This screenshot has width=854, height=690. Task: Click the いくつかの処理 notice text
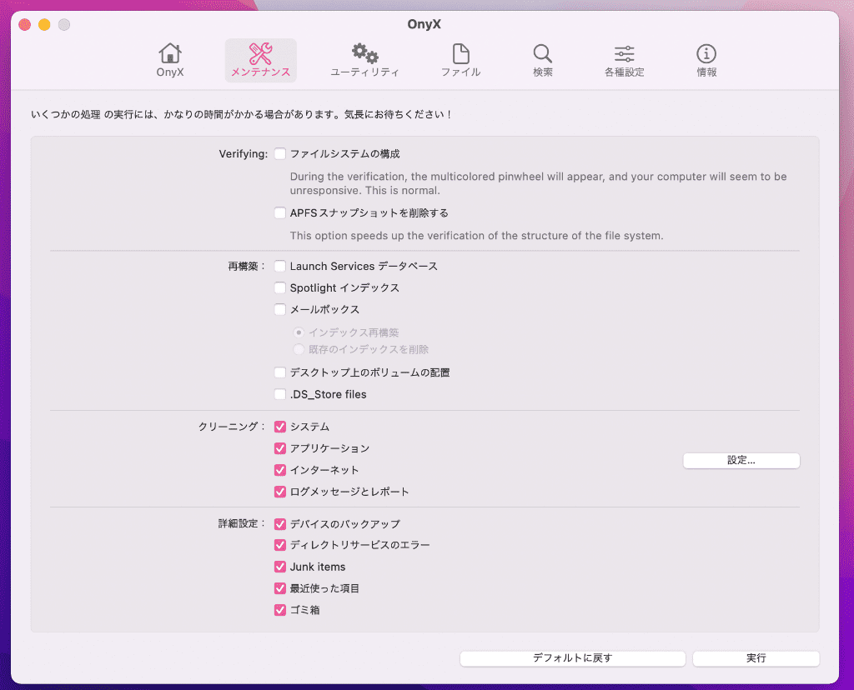(x=241, y=115)
